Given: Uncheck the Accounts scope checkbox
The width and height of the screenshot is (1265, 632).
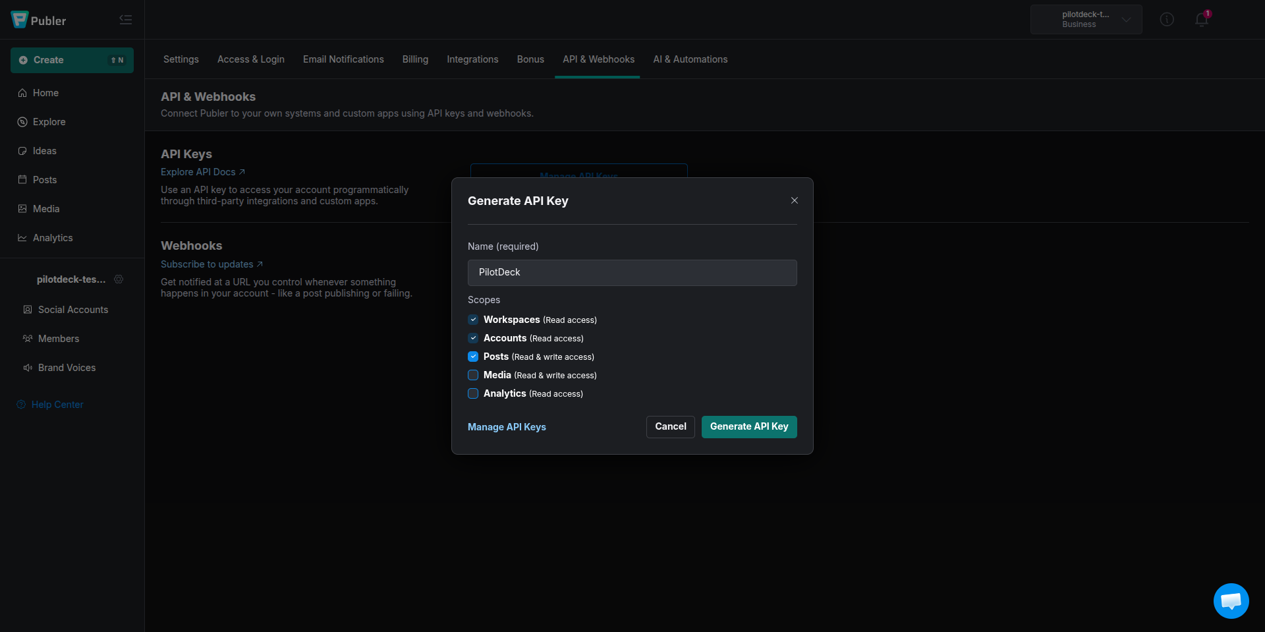Looking at the screenshot, I should click(x=473, y=338).
